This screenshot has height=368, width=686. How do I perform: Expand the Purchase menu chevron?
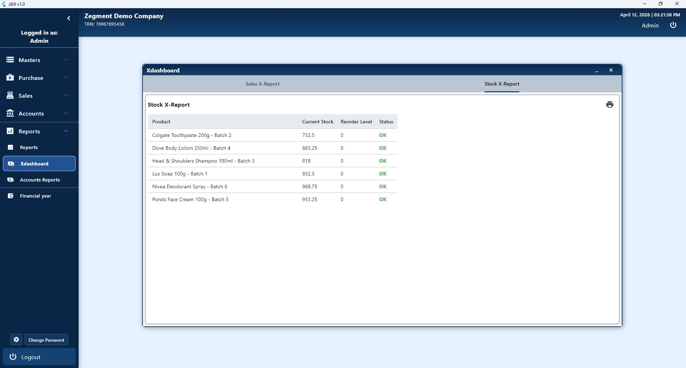click(x=66, y=78)
